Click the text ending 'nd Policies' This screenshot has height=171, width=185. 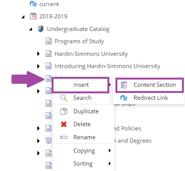click(x=128, y=129)
